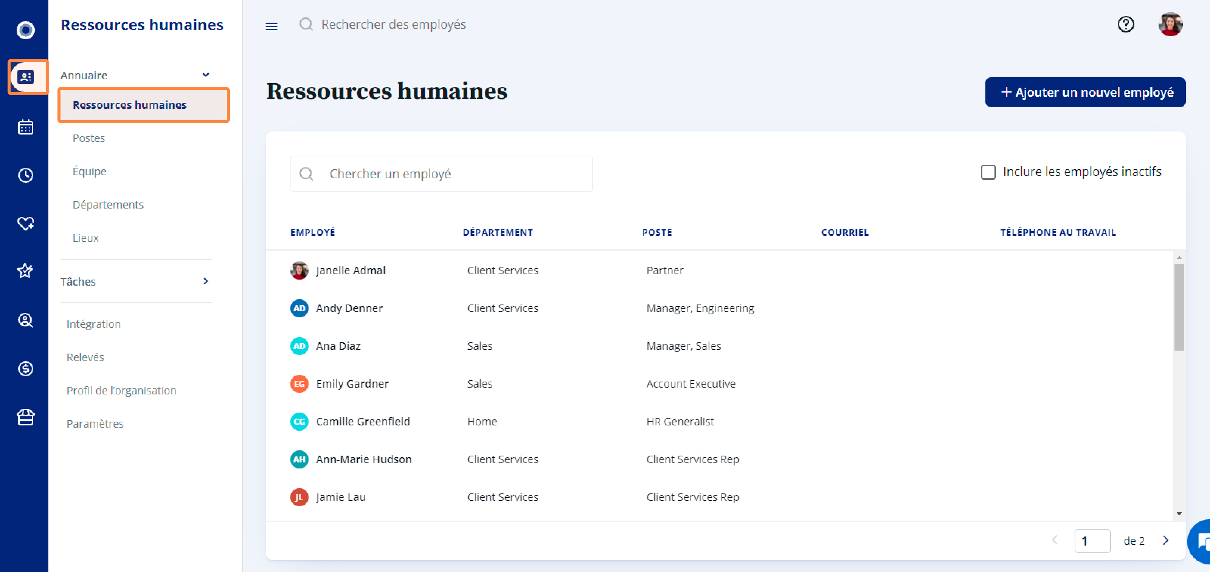This screenshot has height=572, width=1210.
Task: Click the Manager, Engineering cell
Action: 700,308
